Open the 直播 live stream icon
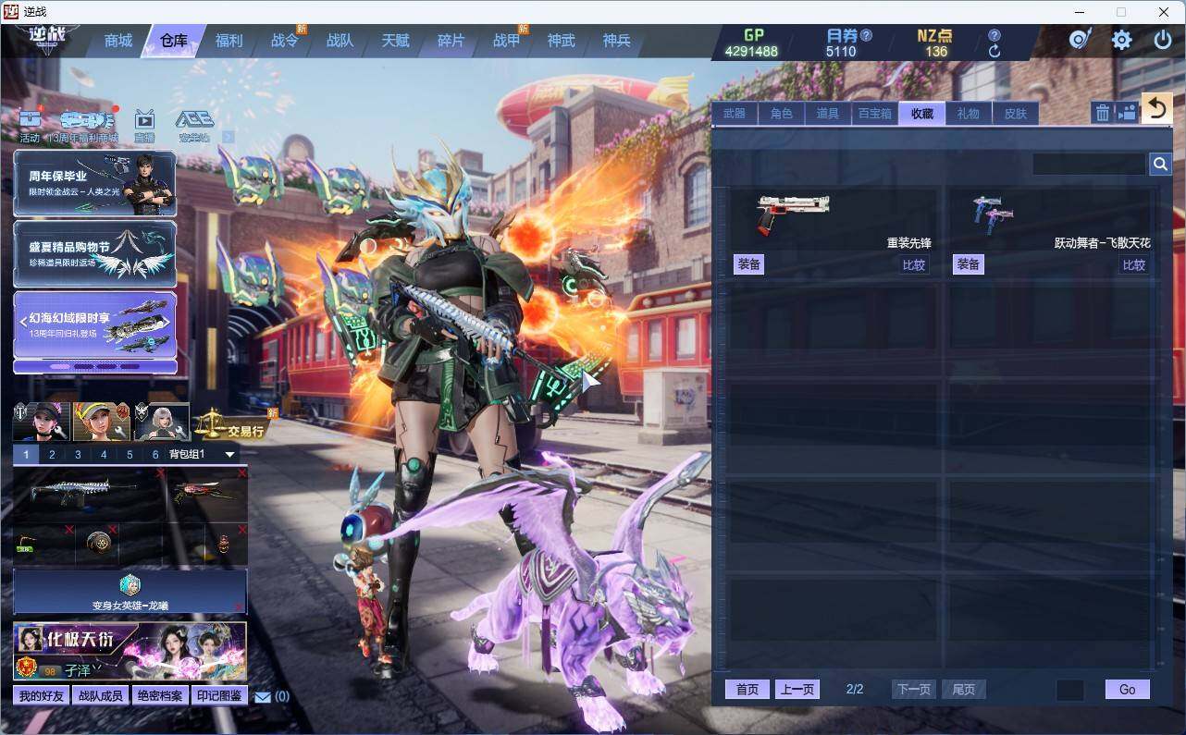Viewport: 1186px width, 735px height. (144, 127)
